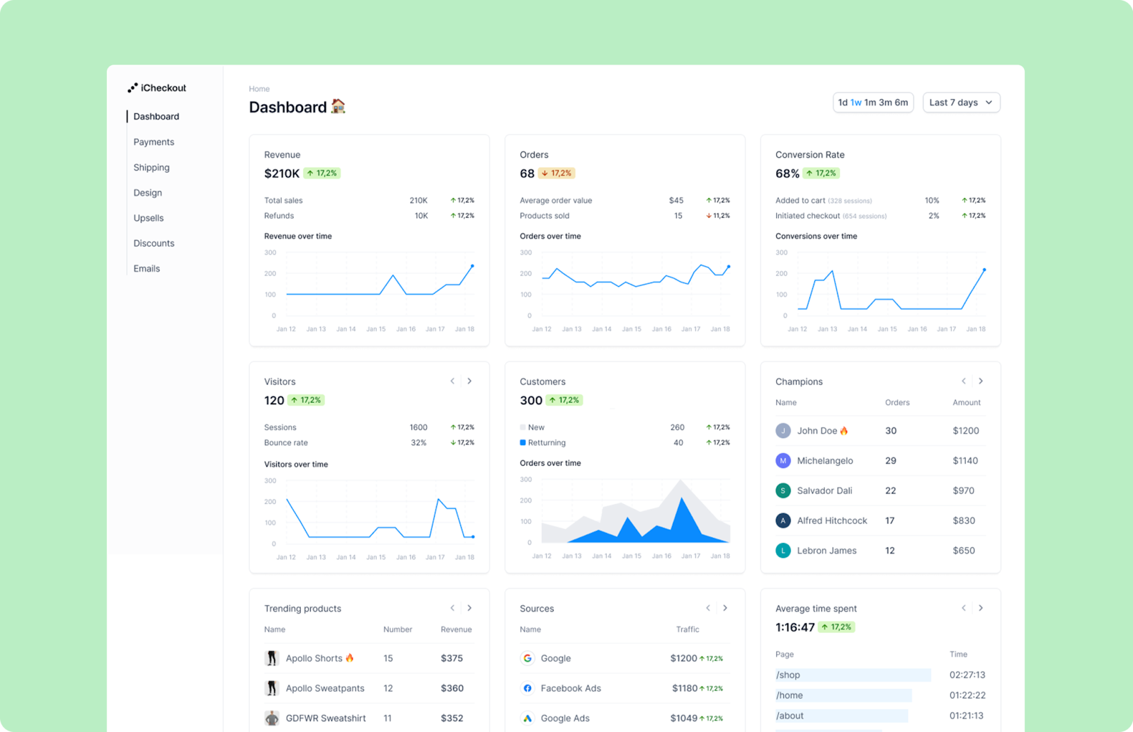The height and width of the screenshot is (732, 1133).
Task: Switch to 6m time range
Action: pos(901,102)
